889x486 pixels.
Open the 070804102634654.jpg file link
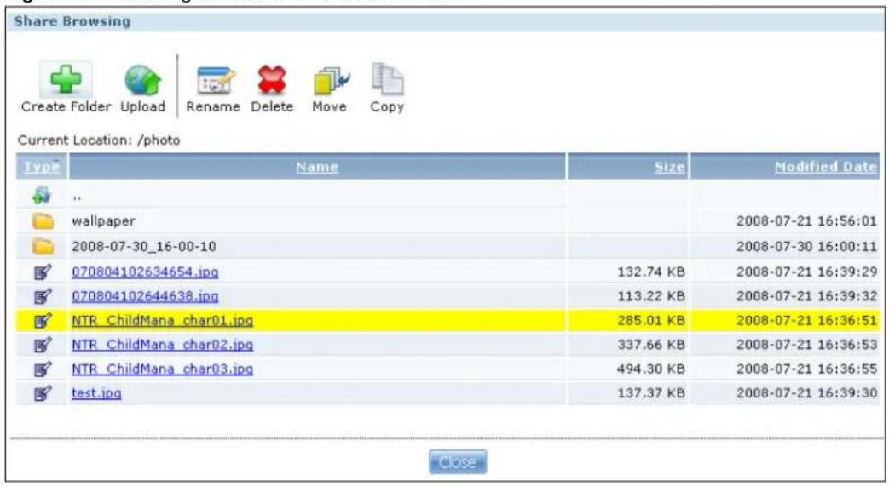(145, 272)
